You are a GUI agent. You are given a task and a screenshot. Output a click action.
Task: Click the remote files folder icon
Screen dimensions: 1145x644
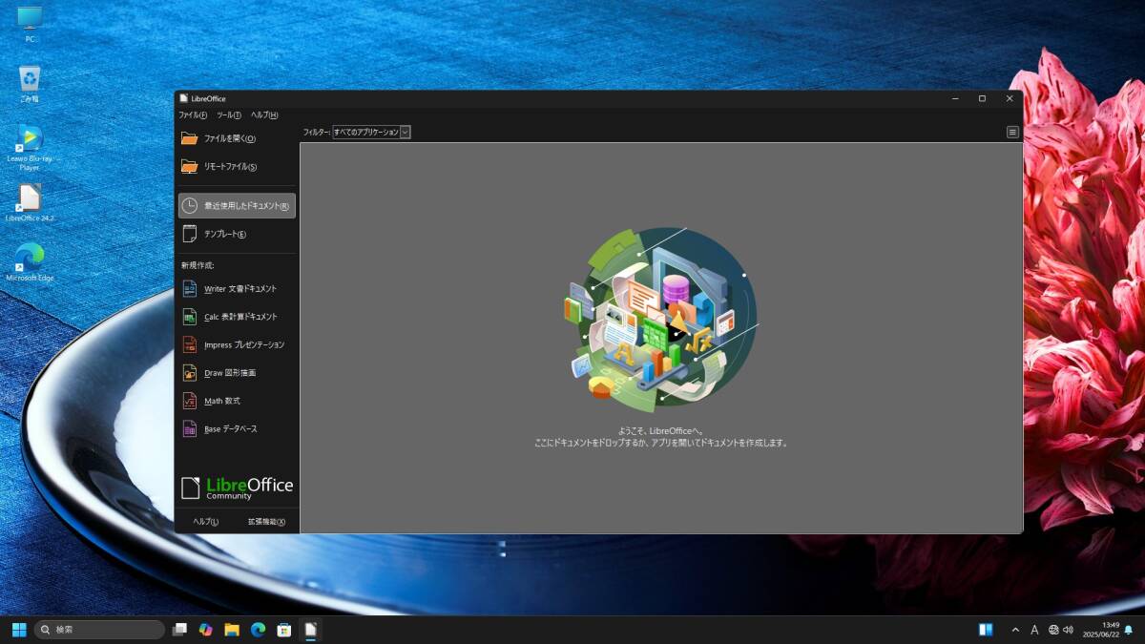click(189, 166)
